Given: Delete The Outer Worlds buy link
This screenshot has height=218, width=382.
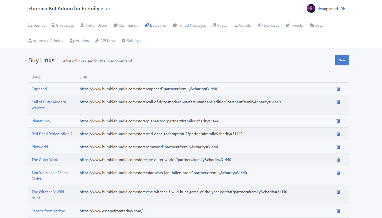Looking at the screenshot, I should coord(338,160).
